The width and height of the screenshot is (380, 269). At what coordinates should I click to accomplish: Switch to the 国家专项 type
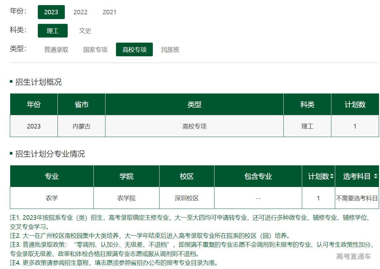pos(95,50)
